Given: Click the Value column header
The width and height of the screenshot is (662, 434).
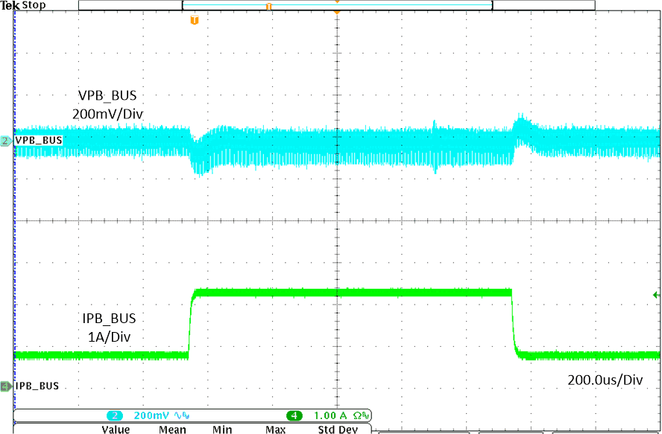Looking at the screenshot, I should (118, 430).
